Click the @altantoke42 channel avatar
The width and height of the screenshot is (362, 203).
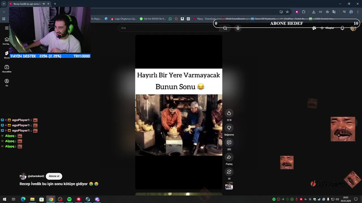coord(23,176)
